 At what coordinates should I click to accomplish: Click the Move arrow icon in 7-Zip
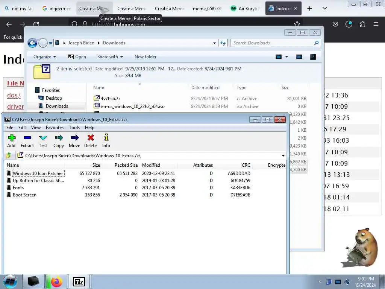(x=74, y=141)
